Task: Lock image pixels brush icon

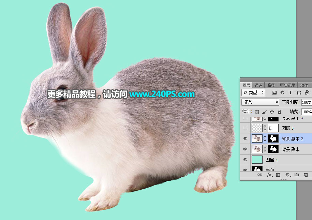Action: pos(265,112)
